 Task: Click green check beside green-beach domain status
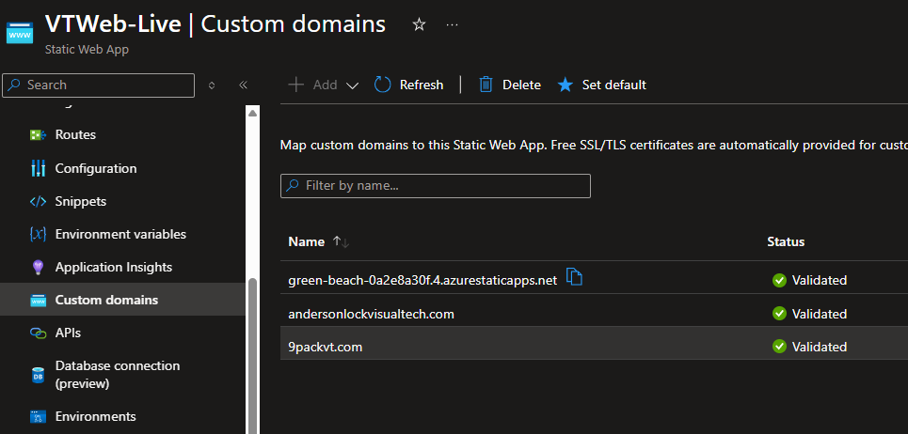point(779,280)
